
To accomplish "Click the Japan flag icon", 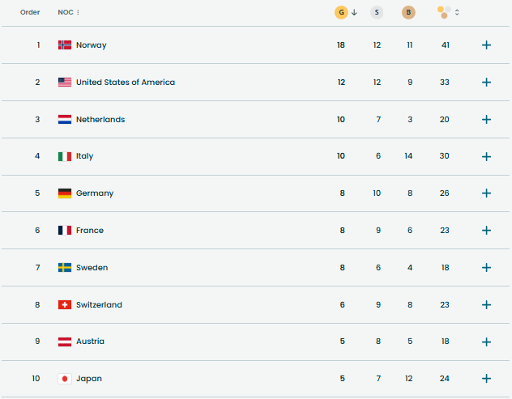I will point(65,379).
